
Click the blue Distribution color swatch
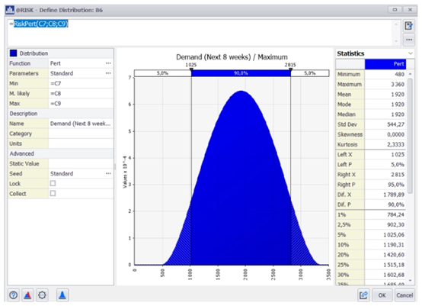13,53
